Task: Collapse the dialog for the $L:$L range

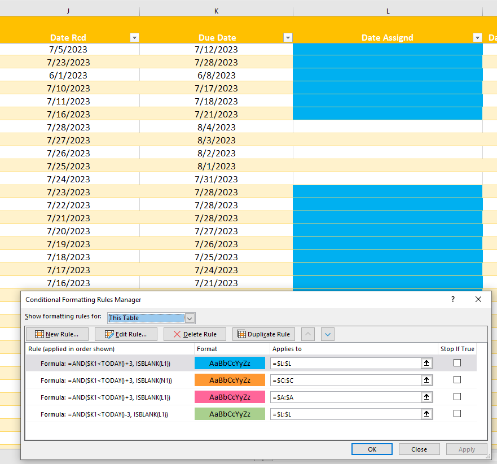Action: tap(427, 364)
